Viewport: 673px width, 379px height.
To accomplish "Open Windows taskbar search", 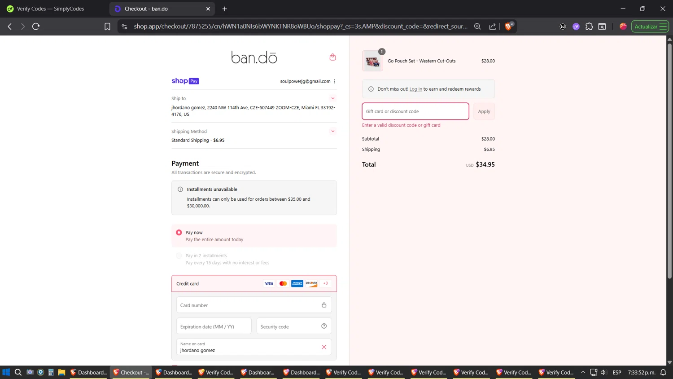I will (18, 372).
